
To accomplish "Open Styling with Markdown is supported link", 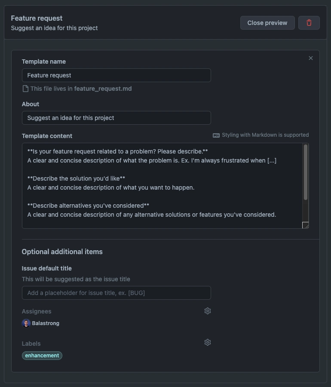I will point(265,135).
